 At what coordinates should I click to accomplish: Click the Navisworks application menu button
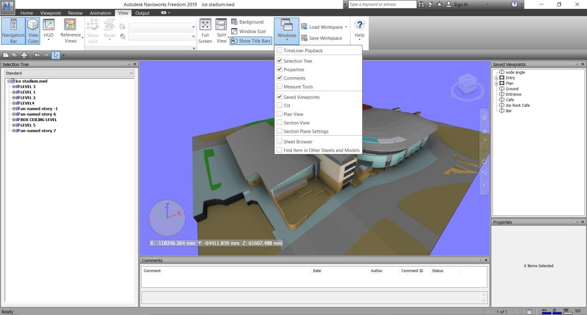pyautogui.click(x=8, y=6)
